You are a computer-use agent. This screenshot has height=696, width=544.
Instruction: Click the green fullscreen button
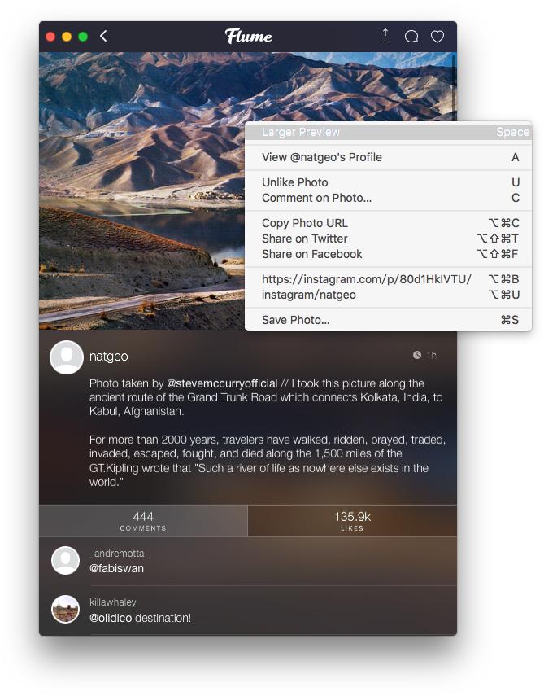(83, 37)
